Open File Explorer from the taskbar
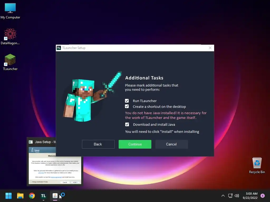 (x=20, y=196)
